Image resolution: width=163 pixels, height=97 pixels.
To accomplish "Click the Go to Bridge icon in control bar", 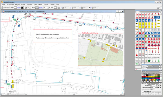I will pos(158,8).
